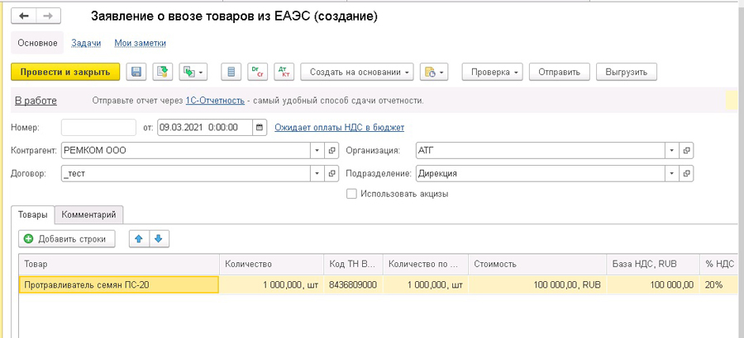
Task: Switch to the Основное section
Action: click(37, 43)
